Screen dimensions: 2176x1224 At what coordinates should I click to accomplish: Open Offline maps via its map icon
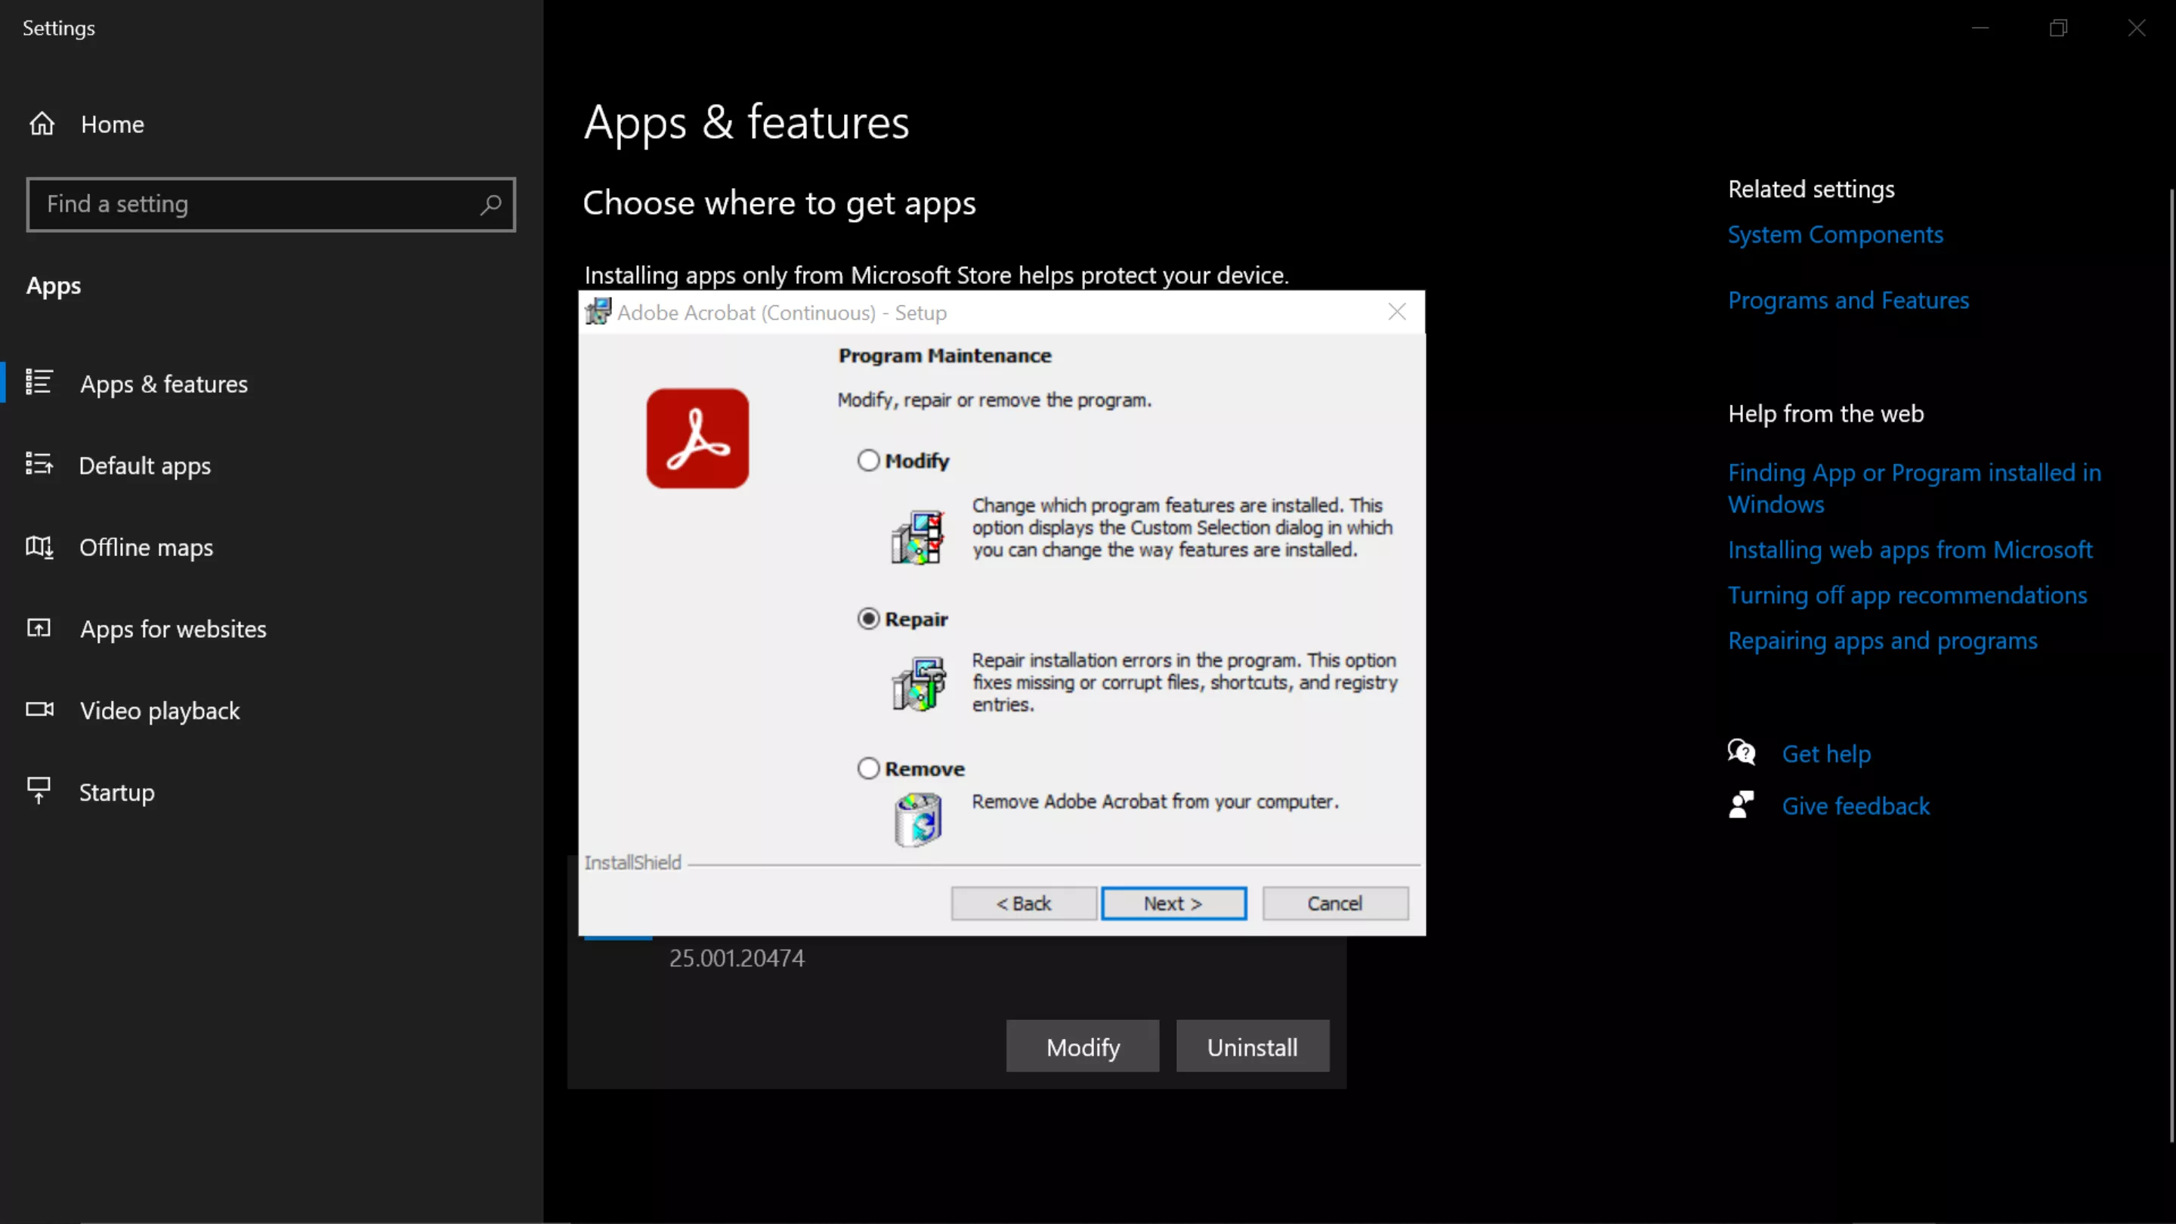[39, 547]
